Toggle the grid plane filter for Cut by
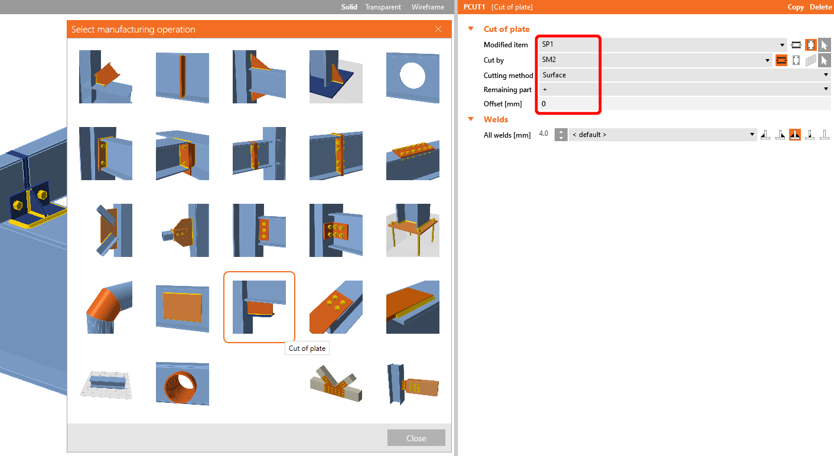 coord(810,60)
